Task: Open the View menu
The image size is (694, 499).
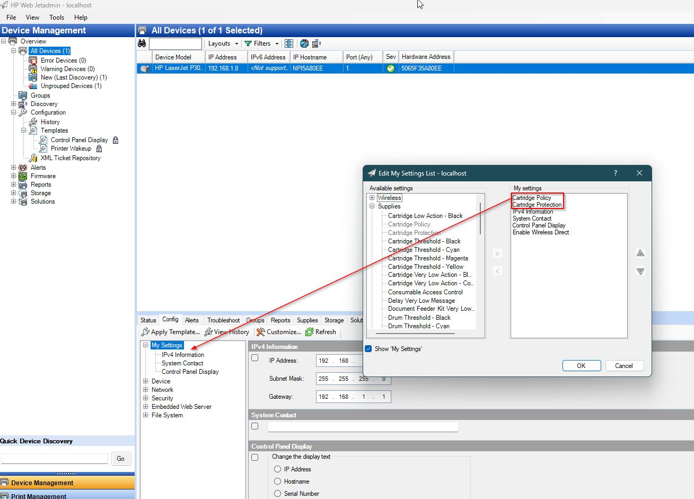Action: (32, 17)
